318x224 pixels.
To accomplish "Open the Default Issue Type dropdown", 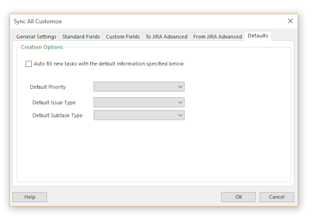I will pos(139,103).
